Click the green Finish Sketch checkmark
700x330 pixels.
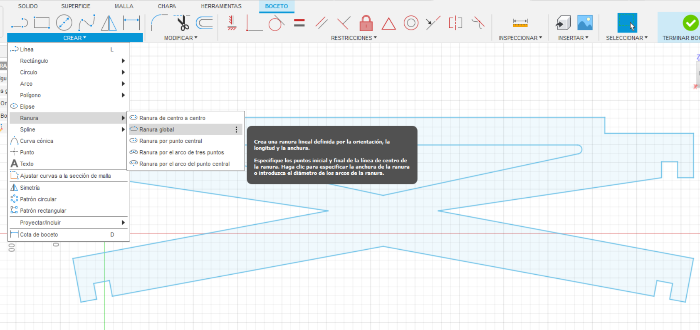click(x=690, y=23)
